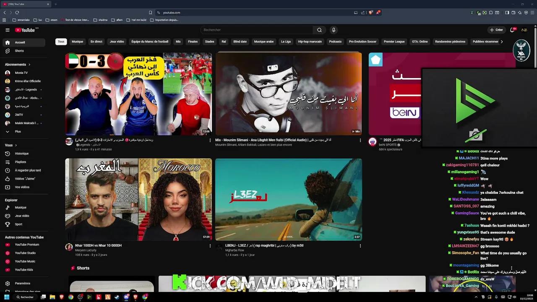Show more filter chips with the right arrow

(502, 42)
